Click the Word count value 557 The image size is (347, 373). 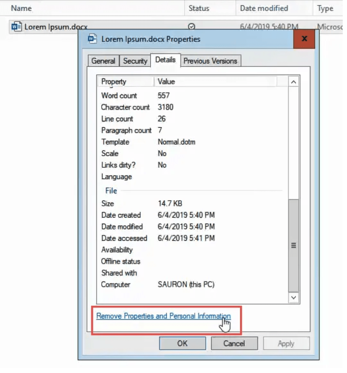tap(164, 96)
